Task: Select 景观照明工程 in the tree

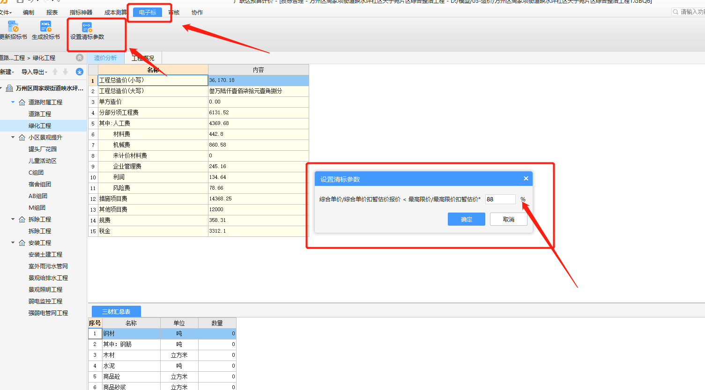Action: [x=45, y=289]
